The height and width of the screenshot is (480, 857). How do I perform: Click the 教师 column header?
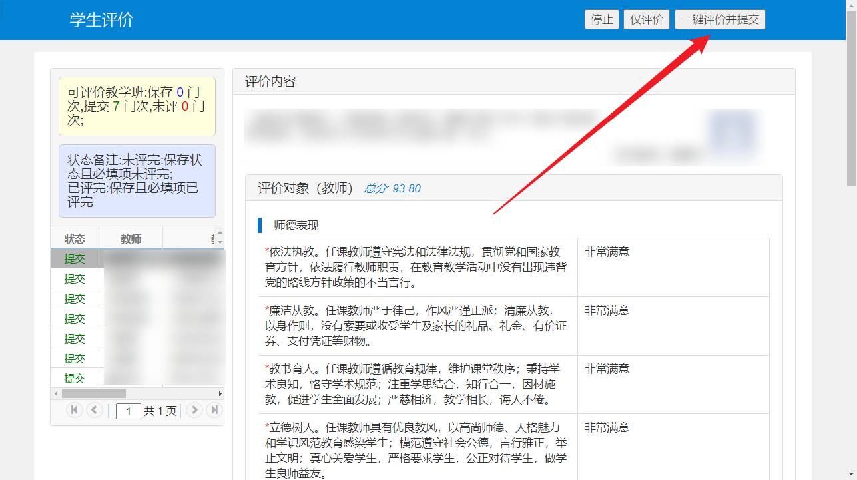point(131,238)
